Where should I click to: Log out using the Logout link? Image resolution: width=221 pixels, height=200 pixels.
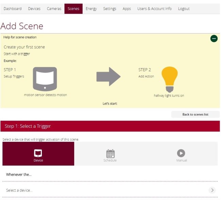(184, 9)
